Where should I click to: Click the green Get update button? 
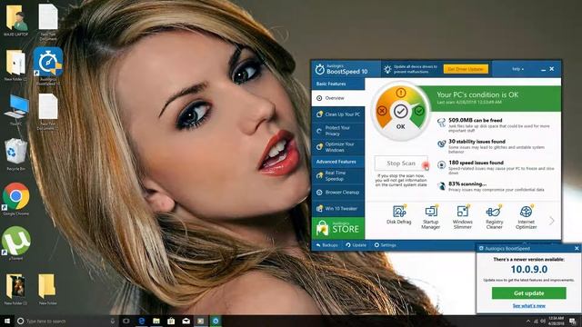pos(529,293)
